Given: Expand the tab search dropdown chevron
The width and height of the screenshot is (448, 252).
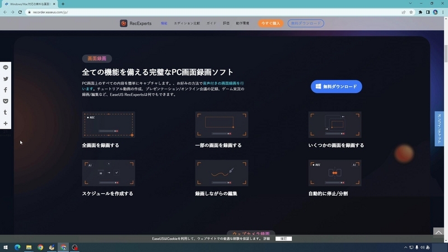Looking at the screenshot, I should (x=410, y=3).
